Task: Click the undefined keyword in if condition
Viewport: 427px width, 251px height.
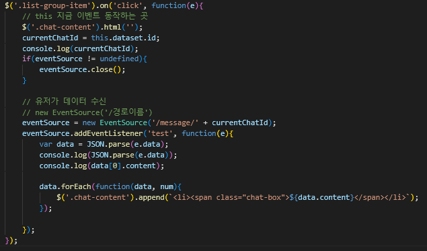Action: click(119, 59)
